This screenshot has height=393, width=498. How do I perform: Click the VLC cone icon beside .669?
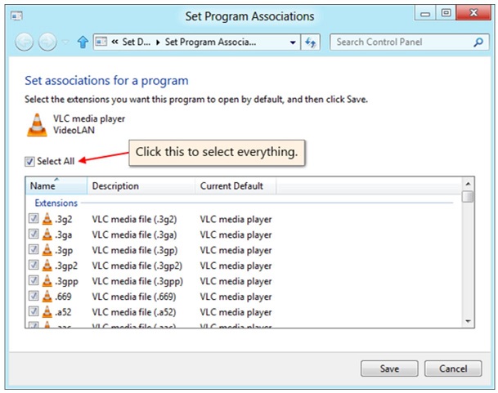[x=47, y=296]
